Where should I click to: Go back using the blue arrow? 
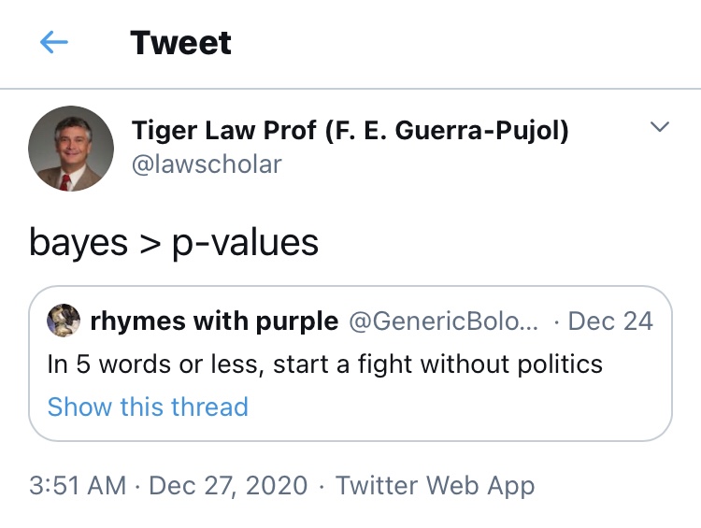click(54, 43)
